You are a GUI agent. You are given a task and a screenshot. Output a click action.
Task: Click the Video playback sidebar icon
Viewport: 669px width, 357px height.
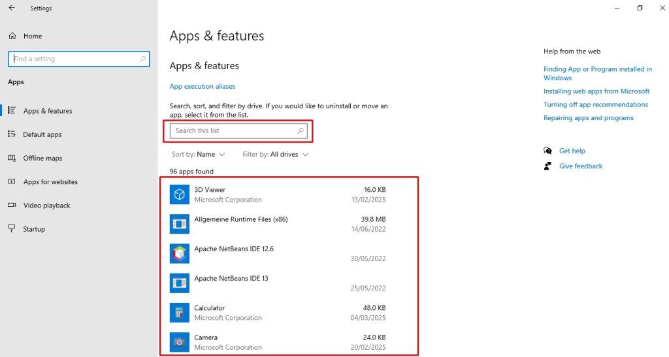(x=12, y=205)
